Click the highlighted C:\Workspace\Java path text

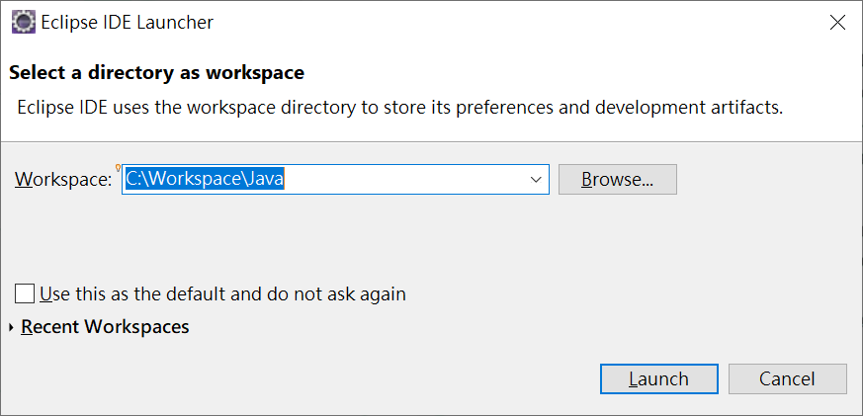205,180
